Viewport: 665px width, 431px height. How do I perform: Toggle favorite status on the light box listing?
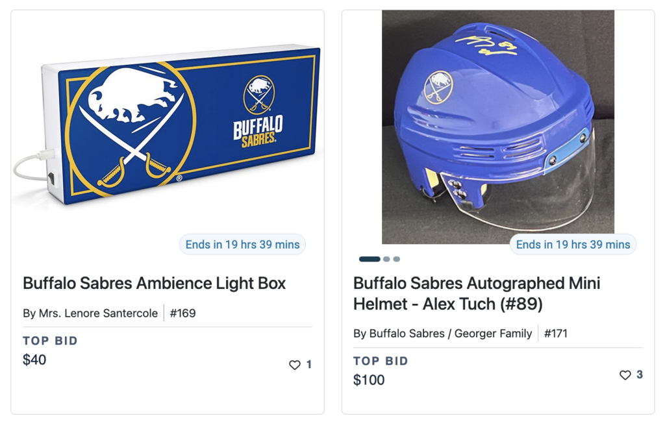(294, 365)
